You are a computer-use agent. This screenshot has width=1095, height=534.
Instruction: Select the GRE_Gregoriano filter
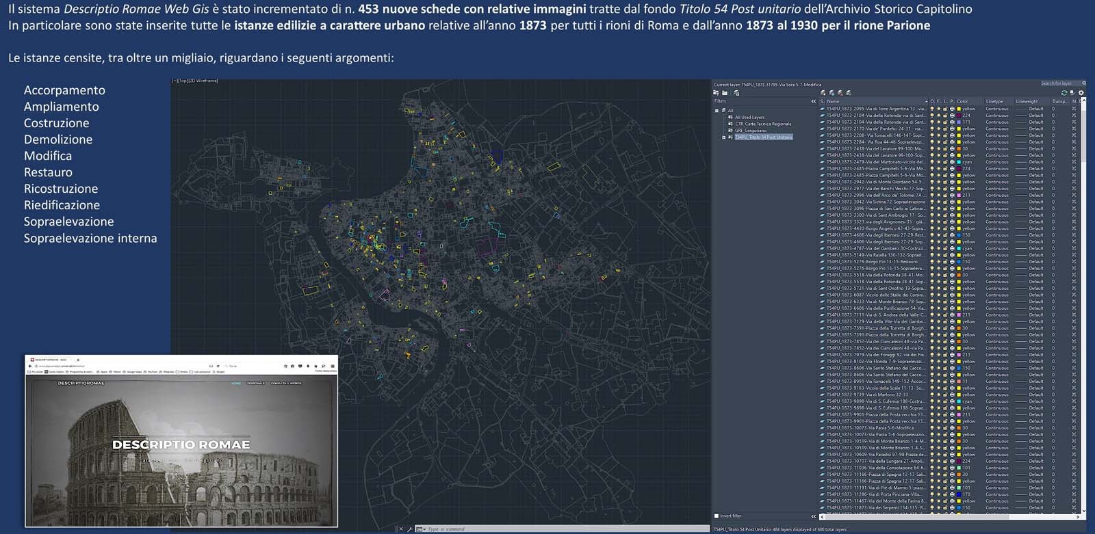click(x=751, y=131)
